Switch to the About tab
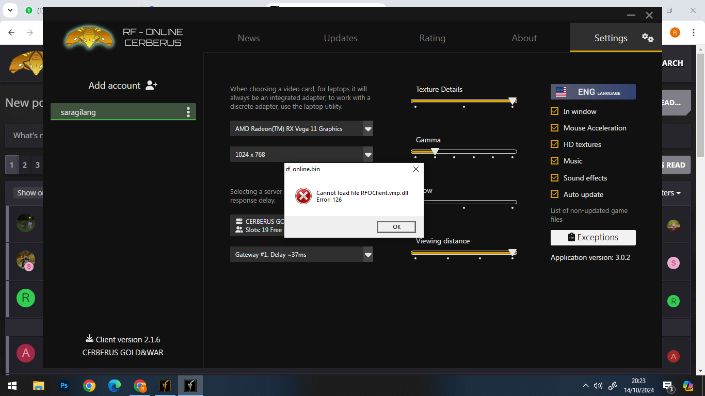 (524, 38)
